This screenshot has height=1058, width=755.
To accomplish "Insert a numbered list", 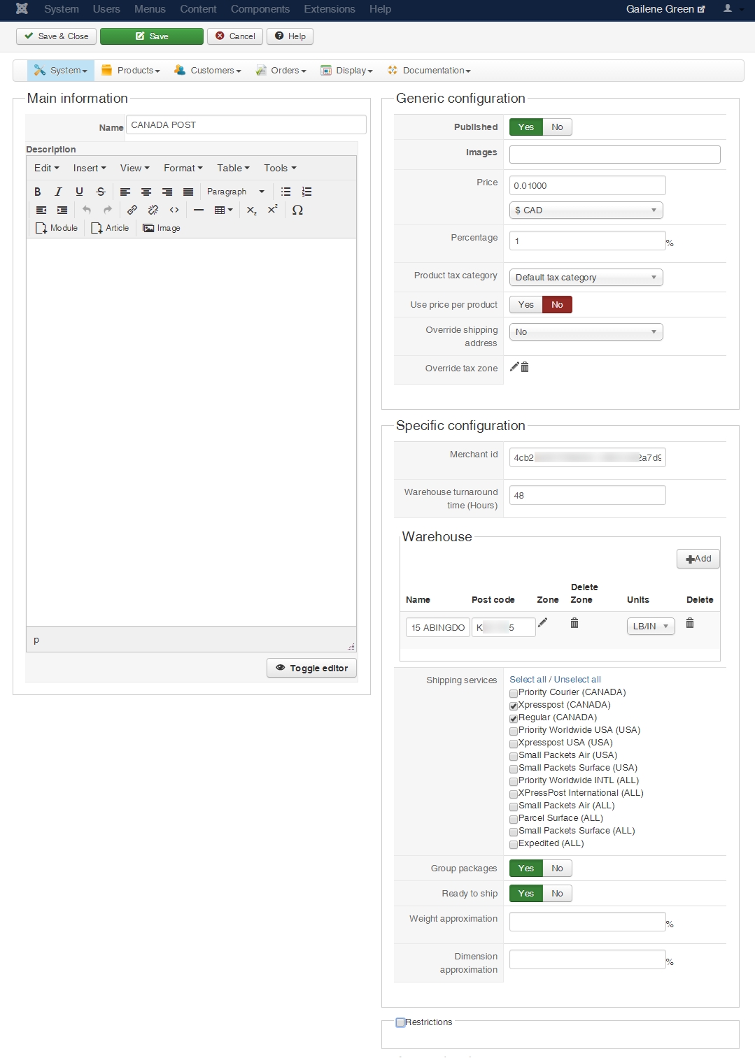I will pyautogui.click(x=307, y=192).
